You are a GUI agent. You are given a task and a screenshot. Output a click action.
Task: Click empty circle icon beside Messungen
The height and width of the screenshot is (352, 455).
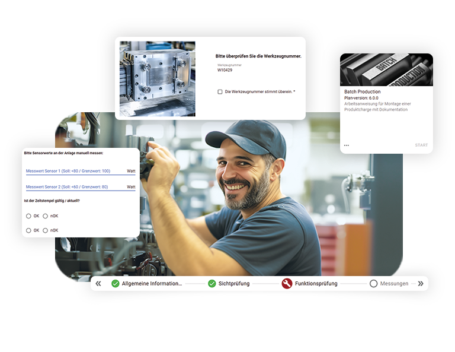pyautogui.click(x=373, y=283)
